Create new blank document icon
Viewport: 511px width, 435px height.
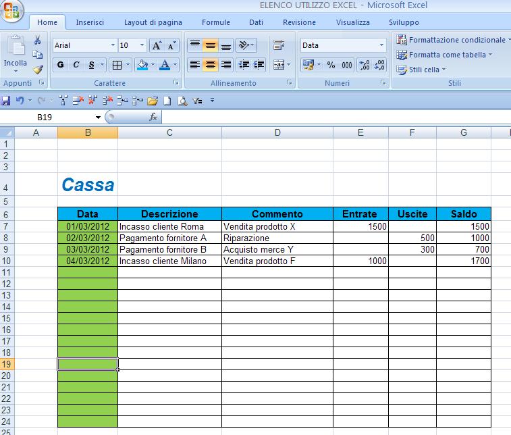(x=167, y=101)
